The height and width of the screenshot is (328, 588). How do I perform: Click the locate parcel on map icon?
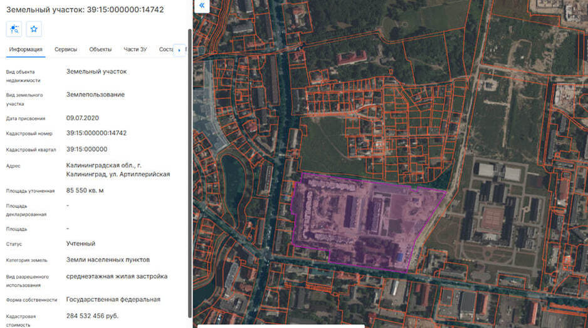(x=14, y=29)
